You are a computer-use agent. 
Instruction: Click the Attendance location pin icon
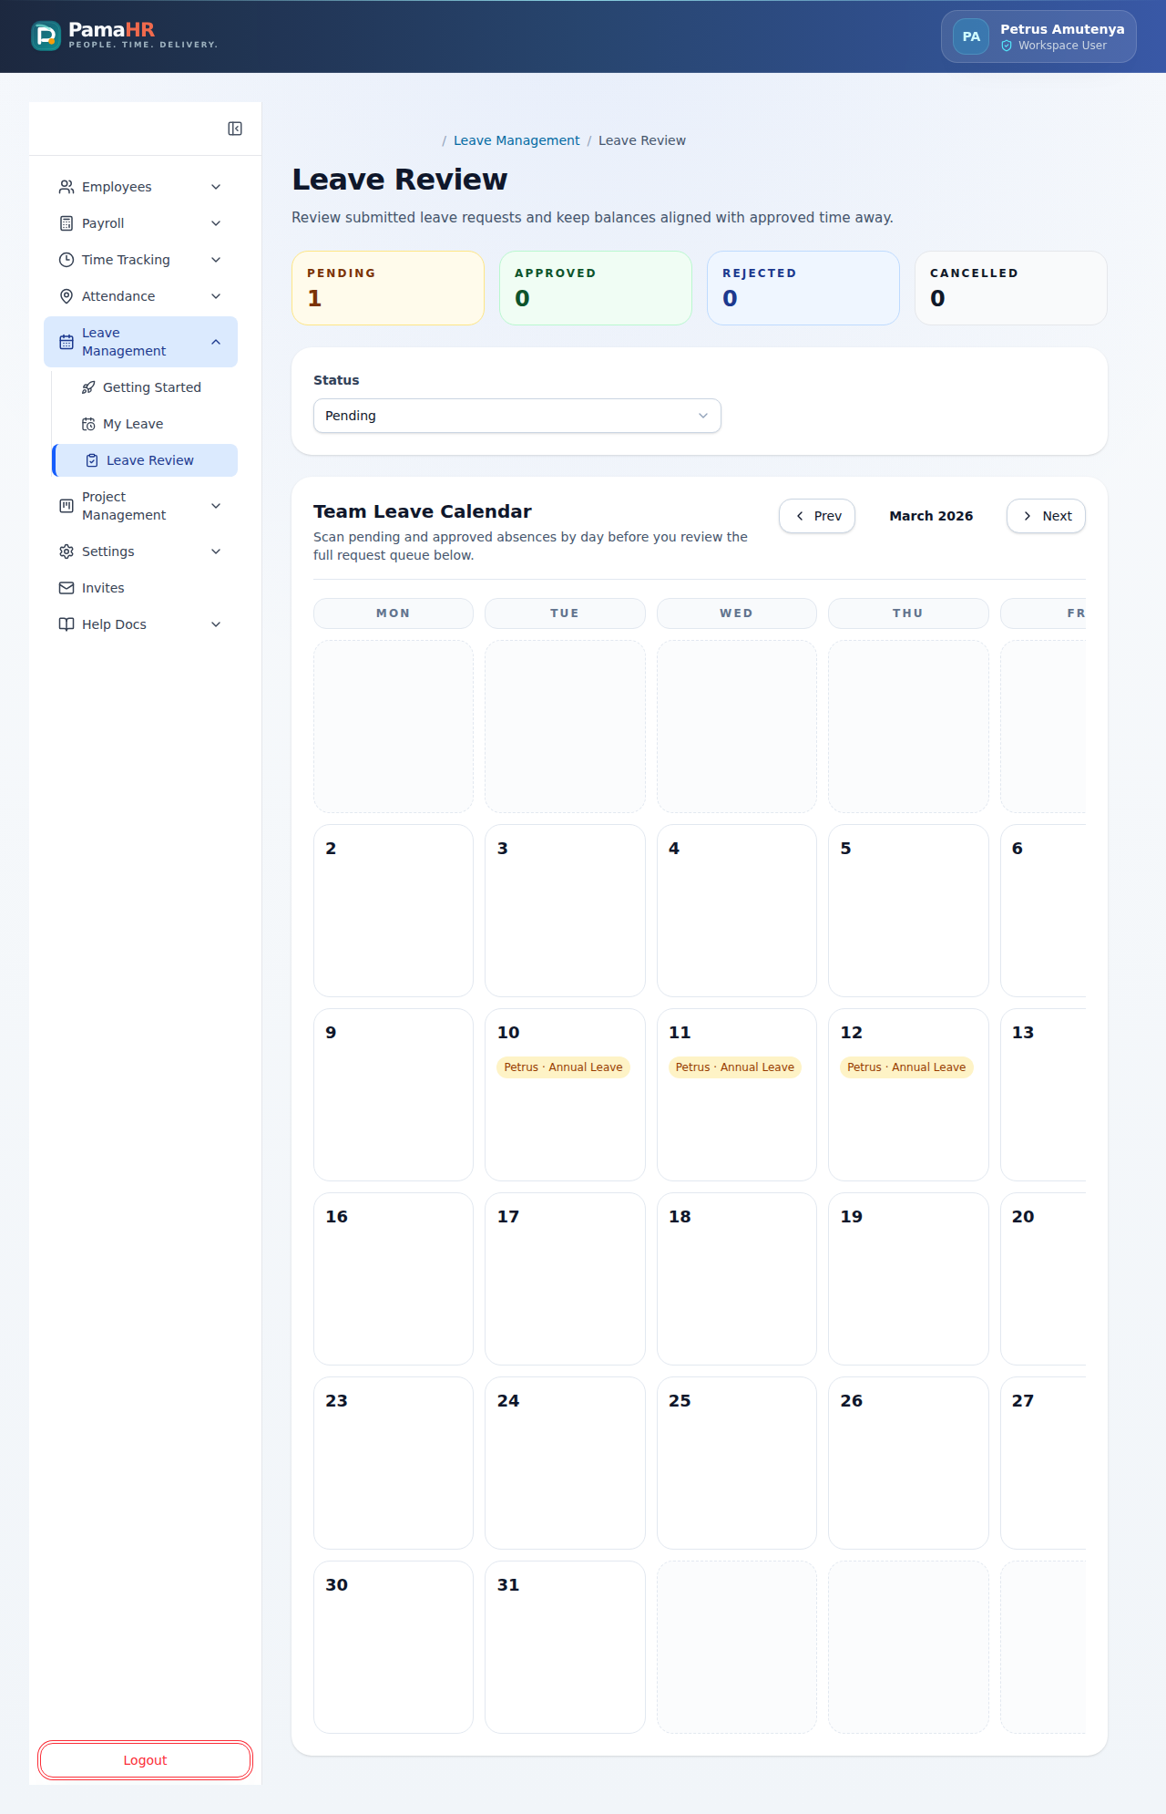(x=66, y=296)
